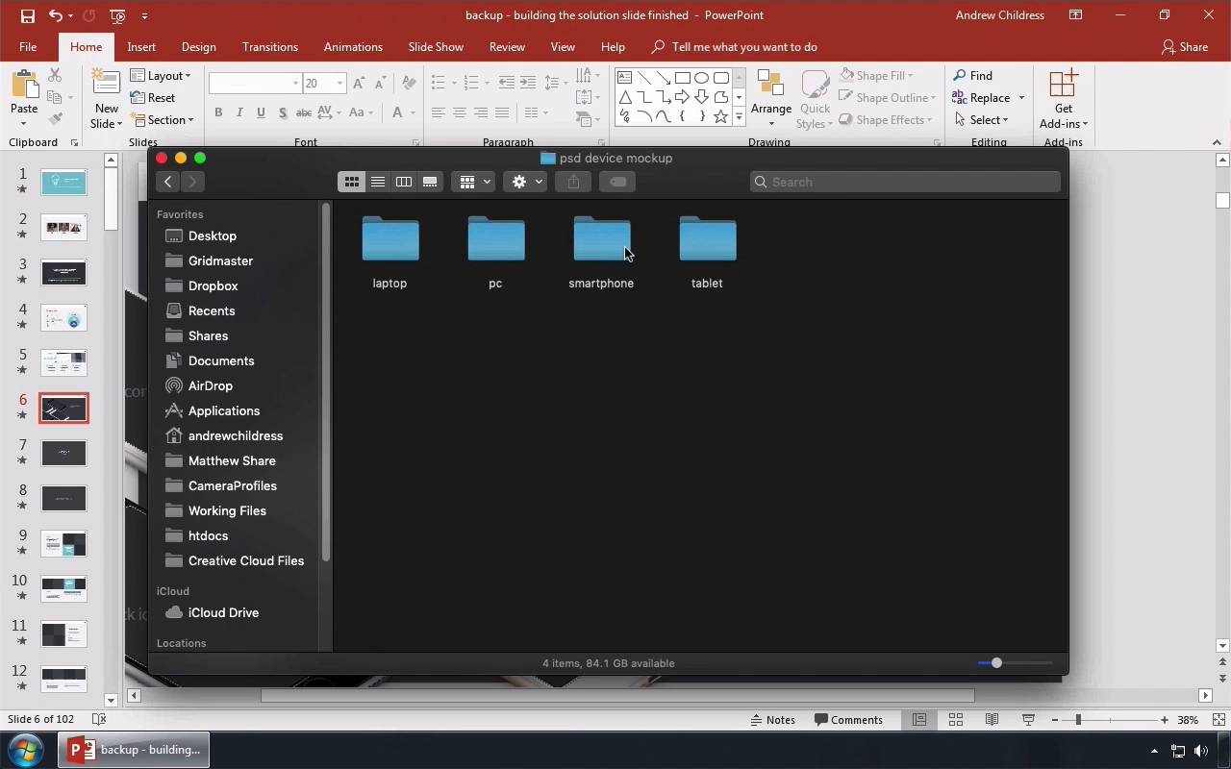Select the text box shape in gallery
The image size is (1231, 769).
point(624,78)
